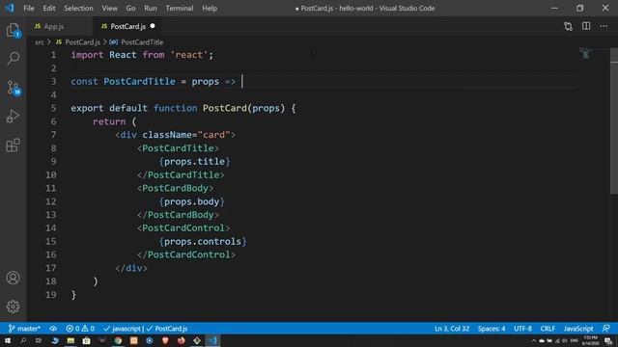Click the VS Code logo icon
618x347 pixels.
click(10, 8)
